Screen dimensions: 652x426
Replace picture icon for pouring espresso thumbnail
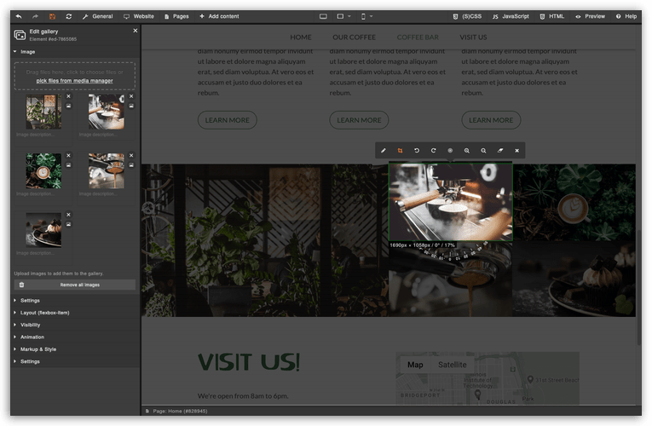click(131, 165)
